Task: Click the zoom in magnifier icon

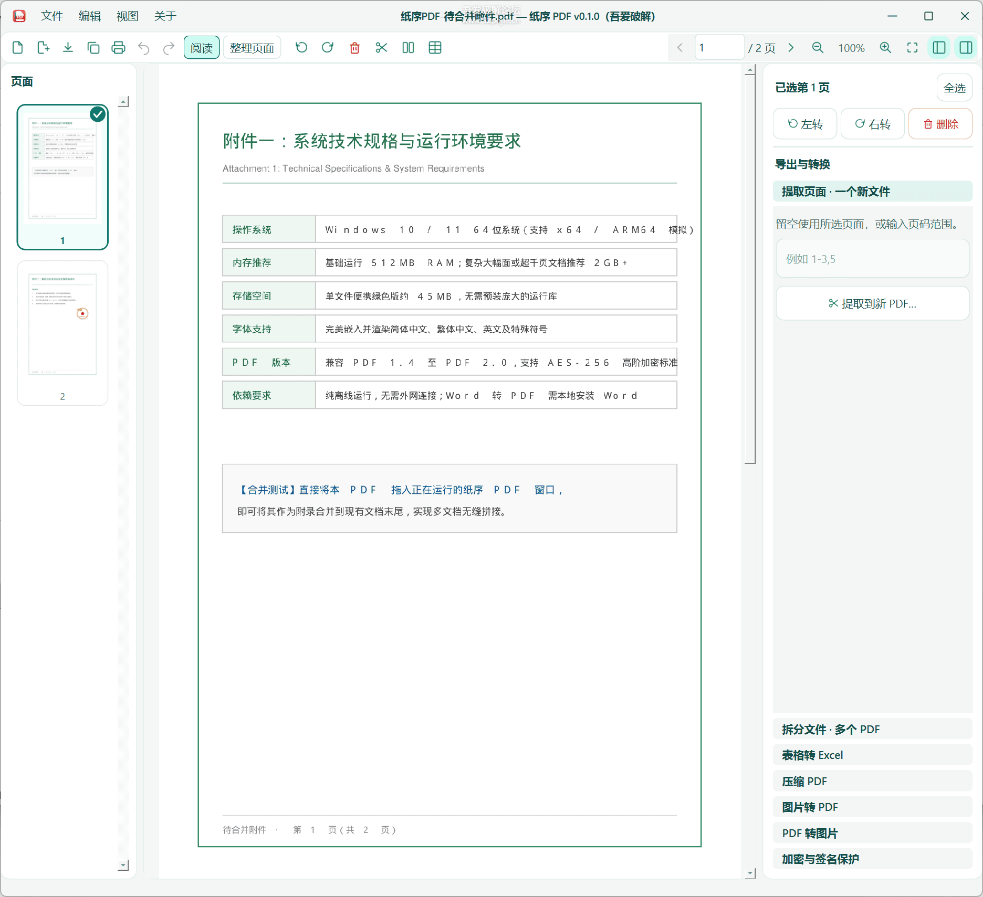Action: click(x=885, y=48)
